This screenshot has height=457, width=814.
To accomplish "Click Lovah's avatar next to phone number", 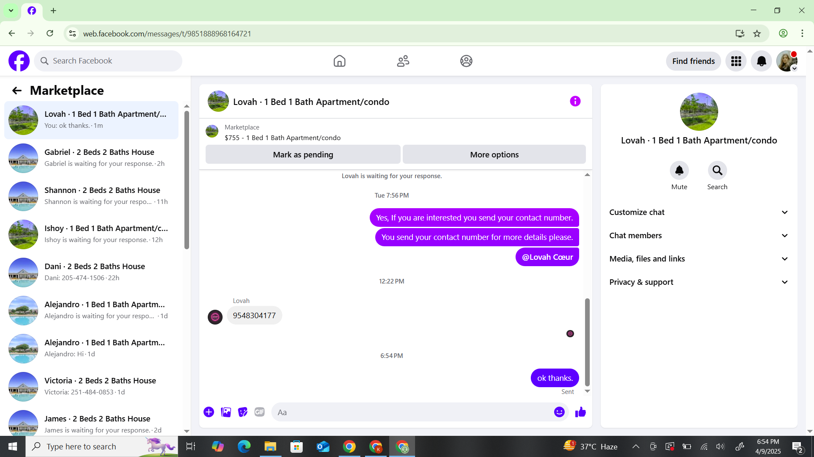I will click(x=215, y=317).
